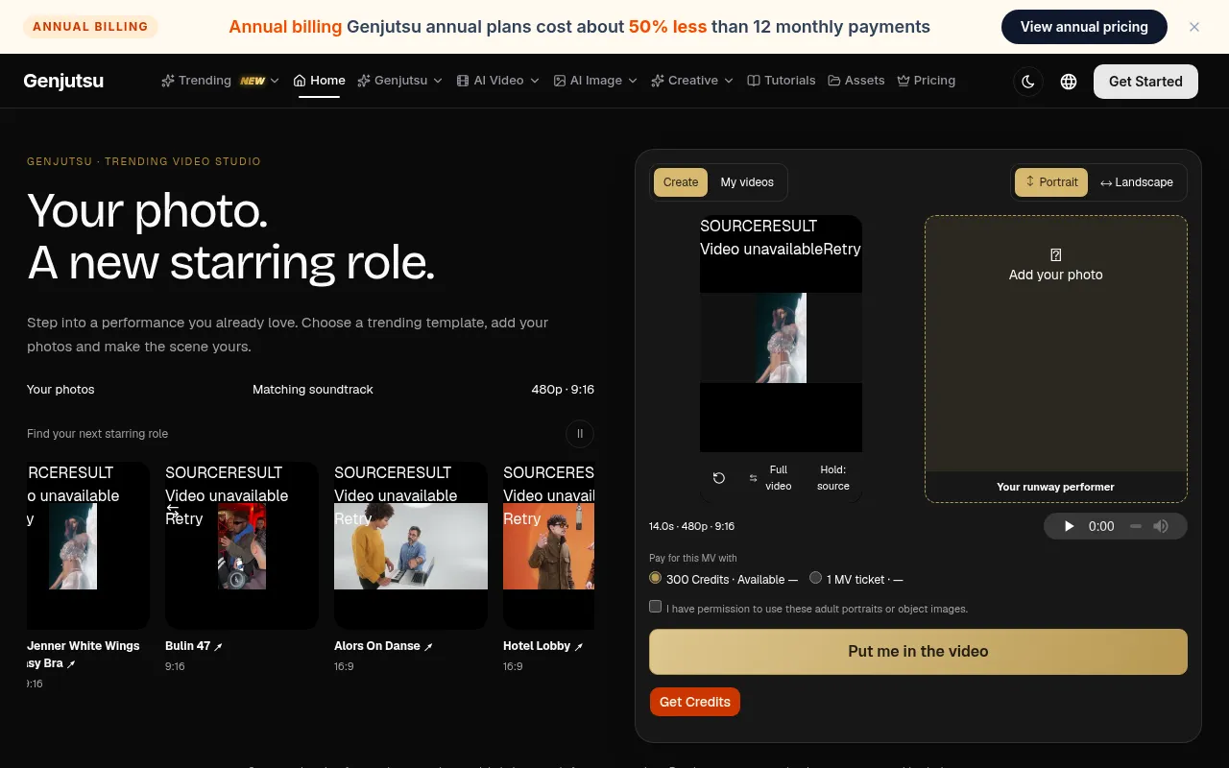Seek on the audio progress bar
Viewport: 1229px width, 768px height.
[1135, 526]
